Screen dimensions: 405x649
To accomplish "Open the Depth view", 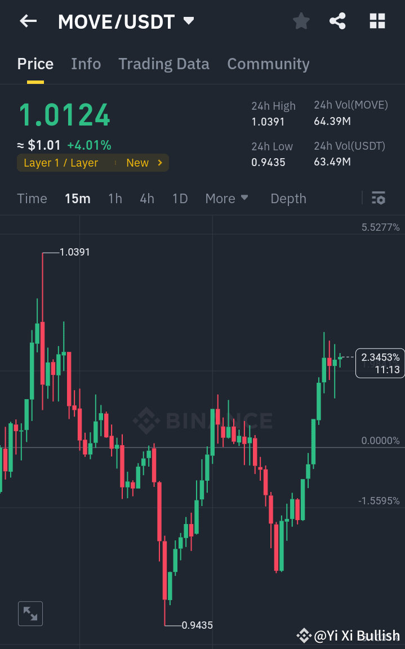I will tap(288, 198).
